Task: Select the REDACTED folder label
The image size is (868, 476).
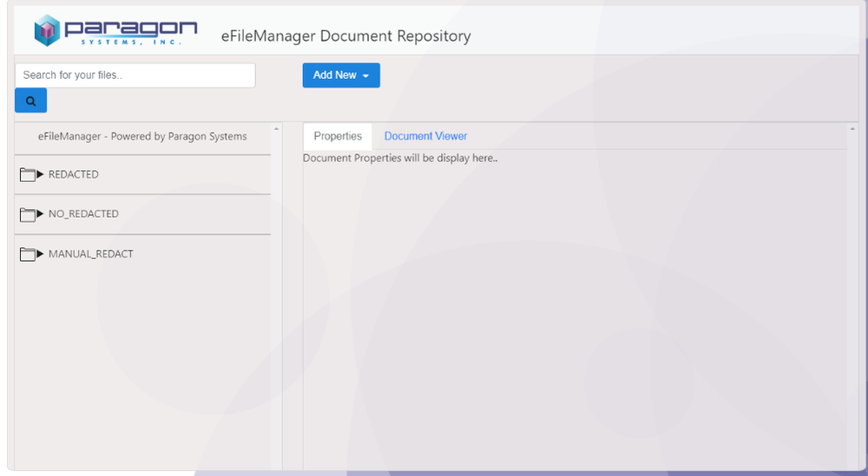Action: coord(74,174)
